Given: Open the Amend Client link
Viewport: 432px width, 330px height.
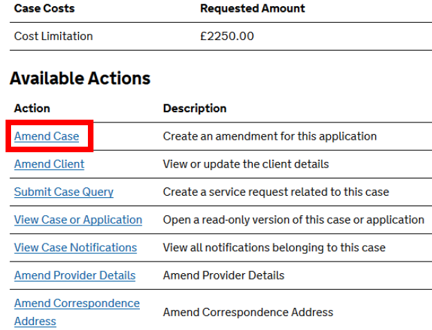Looking at the screenshot, I should click(x=49, y=164).
